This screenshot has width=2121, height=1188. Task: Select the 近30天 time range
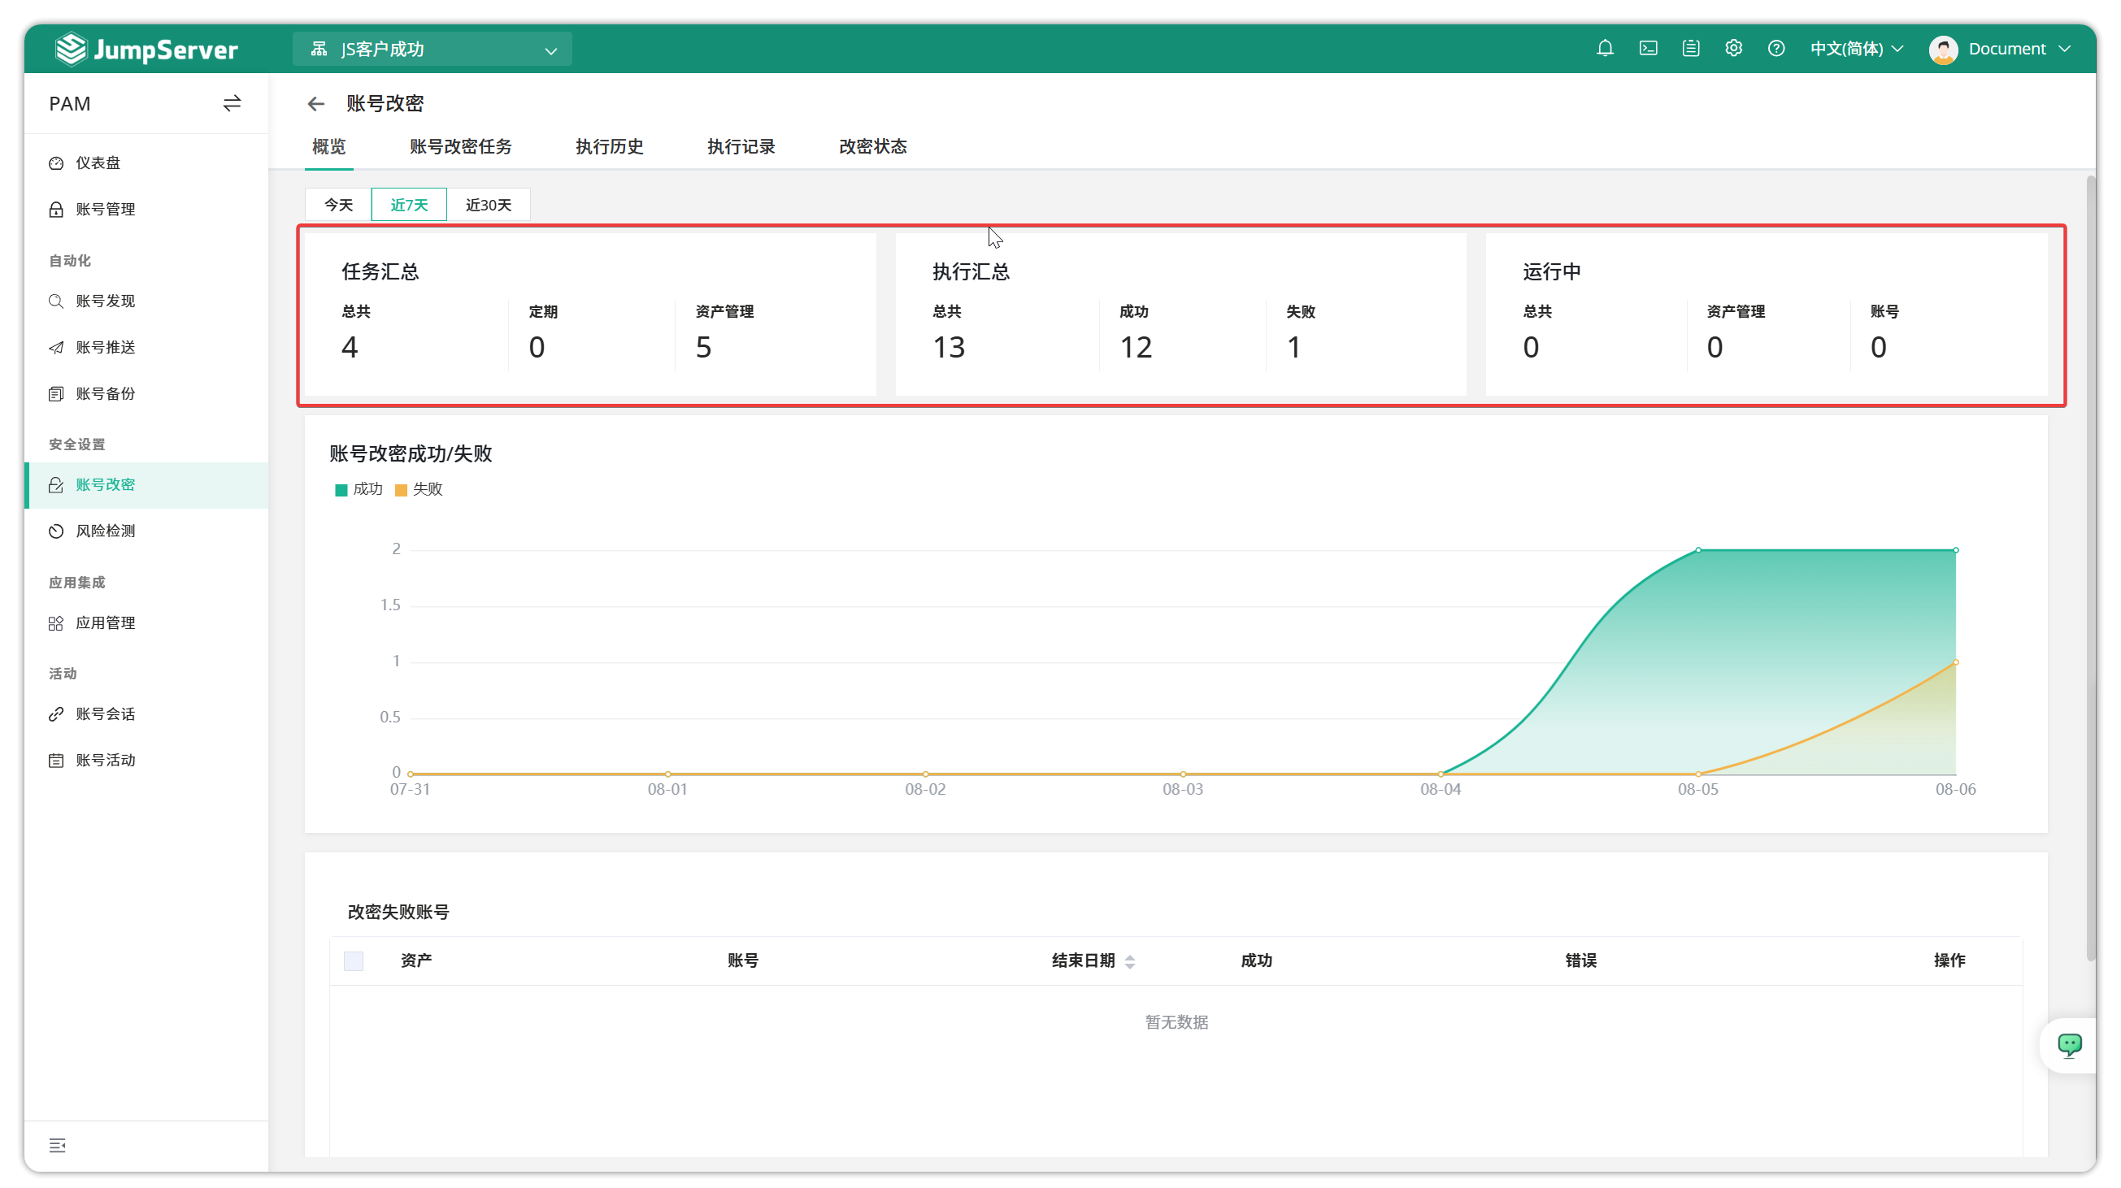click(489, 204)
